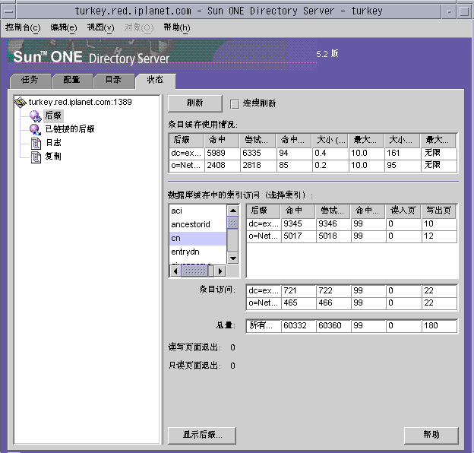Select the 后缀 tree node

[53, 116]
